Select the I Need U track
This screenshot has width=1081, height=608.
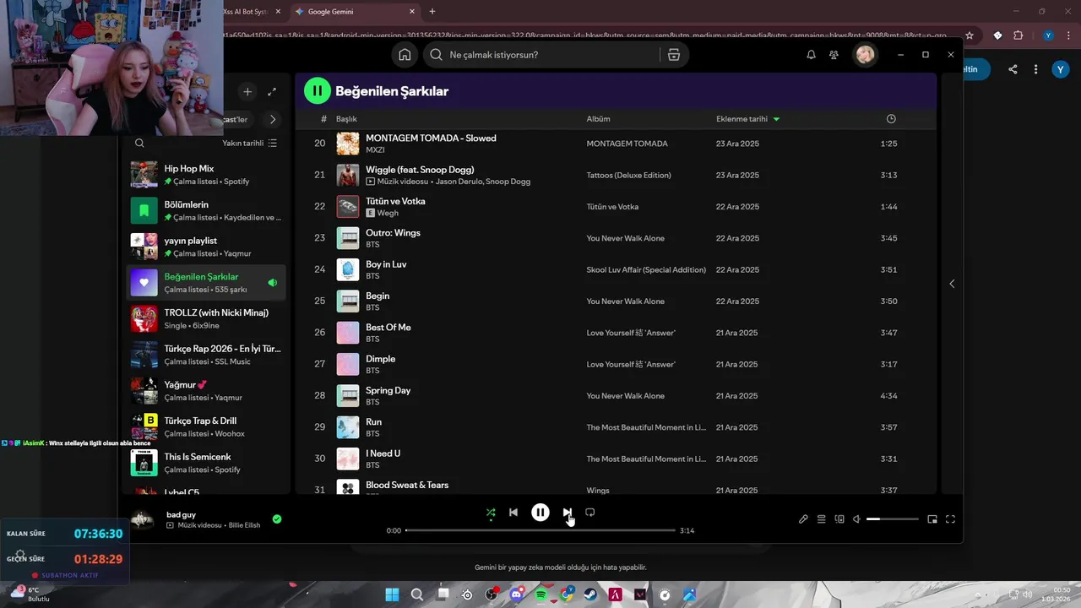click(x=616, y=459)
